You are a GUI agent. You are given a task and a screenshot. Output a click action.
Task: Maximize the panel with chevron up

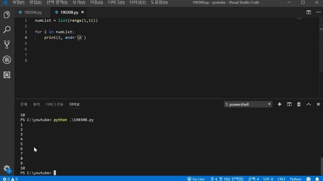tap(308, 104)
